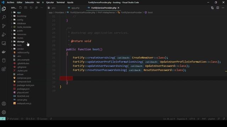
Task: Switch to the app.php editor tab
Action: point(76,8)
